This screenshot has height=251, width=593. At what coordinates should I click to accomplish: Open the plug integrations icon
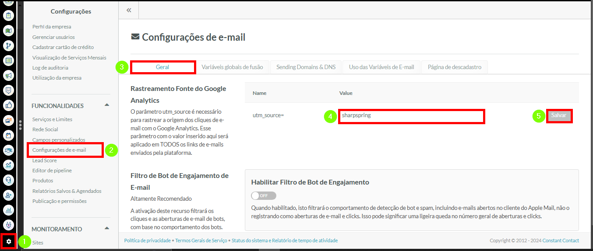pyautogui.click(x=8, y=225)
